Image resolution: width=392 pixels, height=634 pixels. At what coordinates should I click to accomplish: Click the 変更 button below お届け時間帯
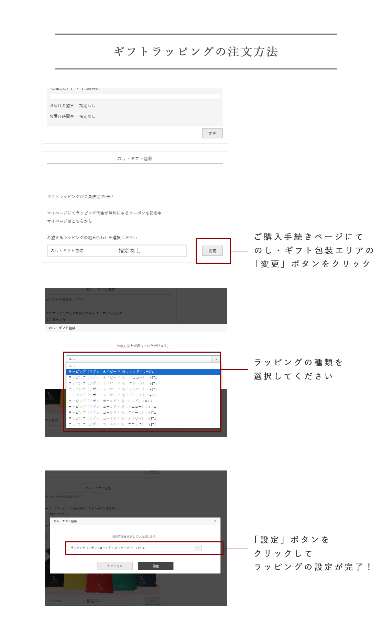click(212, 133)
